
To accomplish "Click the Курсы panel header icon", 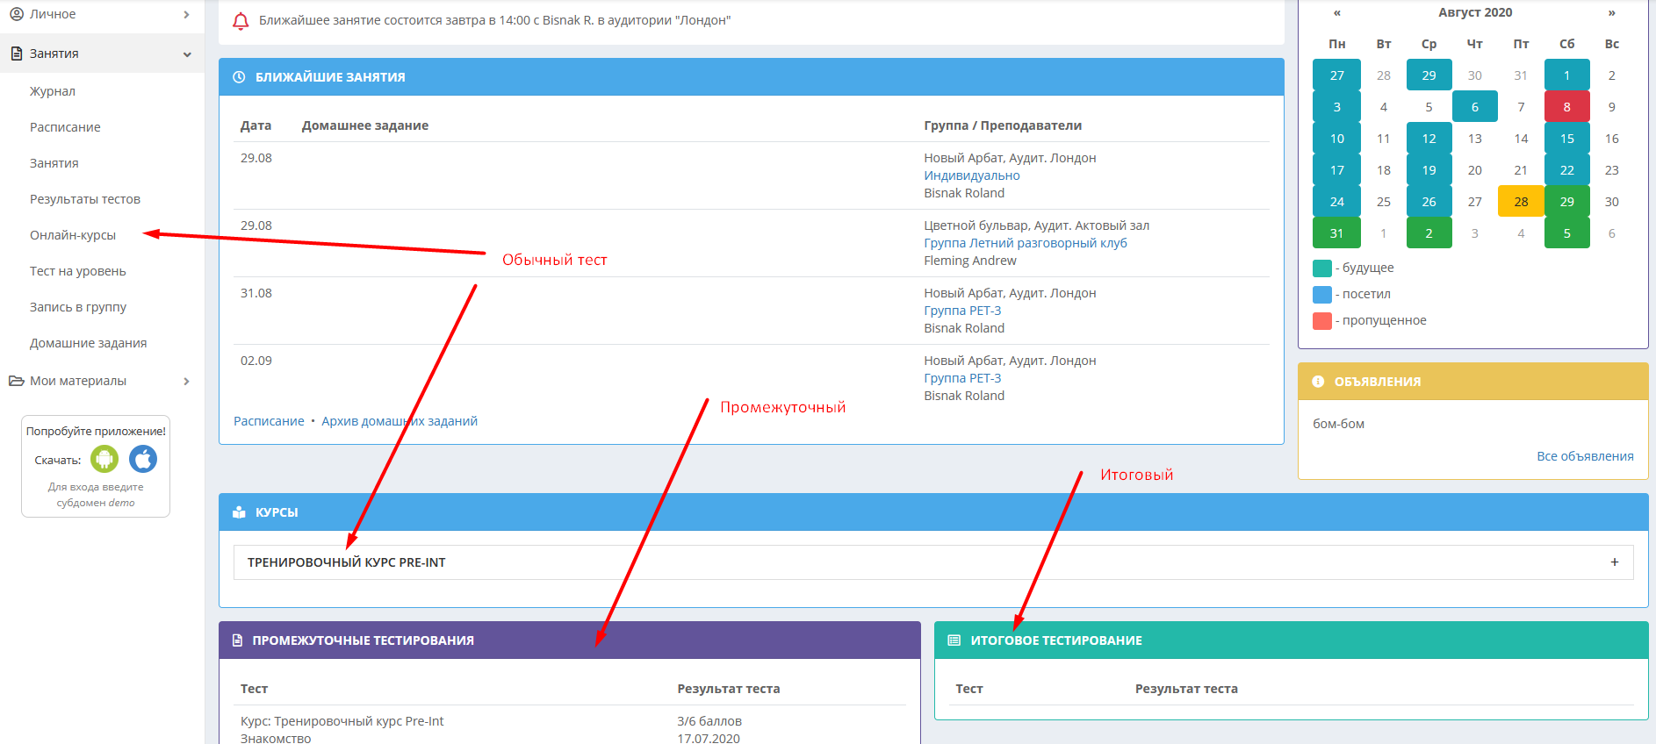I will 239,512.
